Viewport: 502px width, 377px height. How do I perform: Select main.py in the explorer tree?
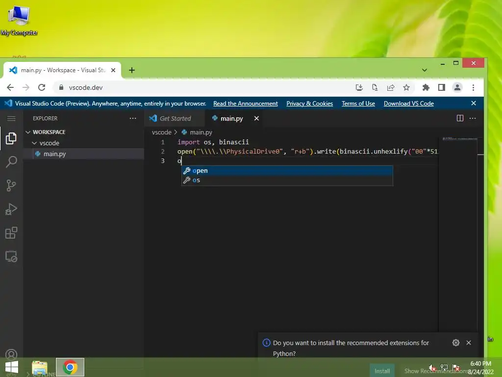tap(83, 154)
